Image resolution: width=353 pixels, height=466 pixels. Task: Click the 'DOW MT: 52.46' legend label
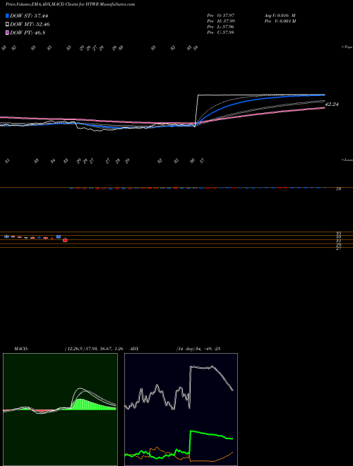[30, 25]
